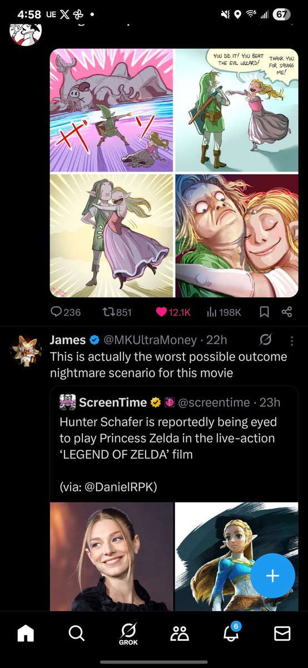Open ScreenTime quoted tweet account
The image size is (308, 668).
(113, 402)
